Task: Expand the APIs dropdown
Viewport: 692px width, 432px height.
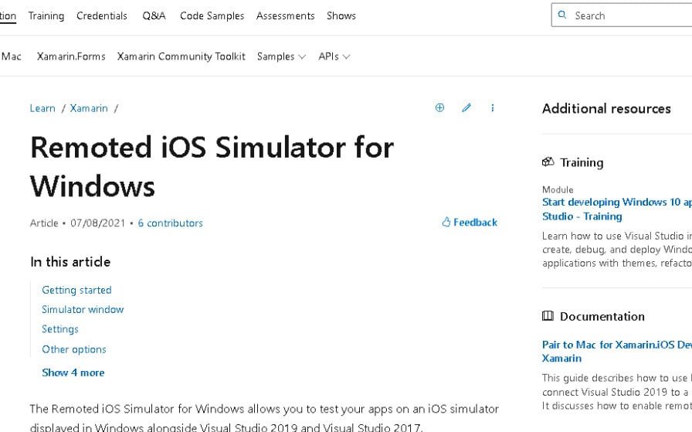Action: point(334,56)
